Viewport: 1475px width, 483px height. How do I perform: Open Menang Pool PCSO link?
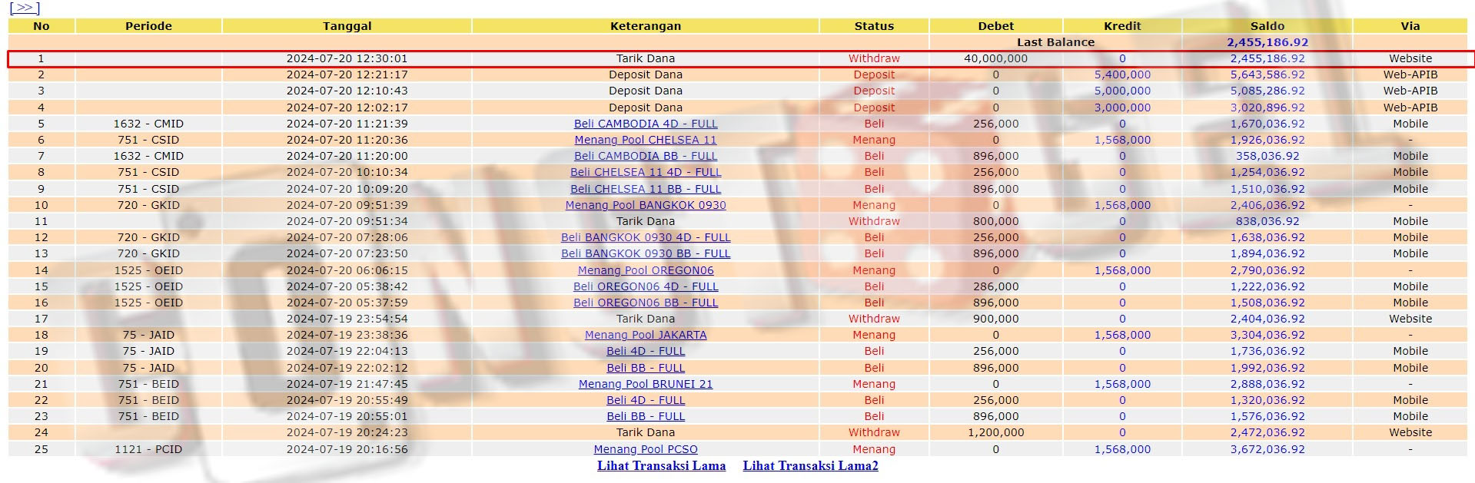645,449
